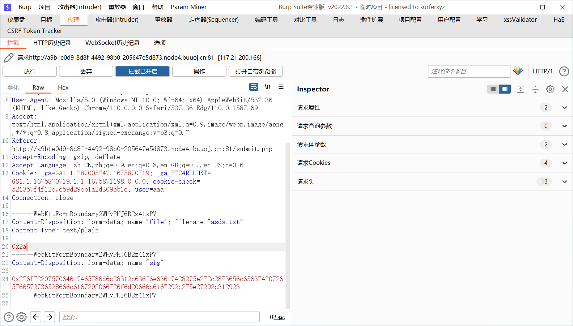Viewport: 573px width, 326px height.
Task: Click the 搜索 search input field
Action: 160,317
